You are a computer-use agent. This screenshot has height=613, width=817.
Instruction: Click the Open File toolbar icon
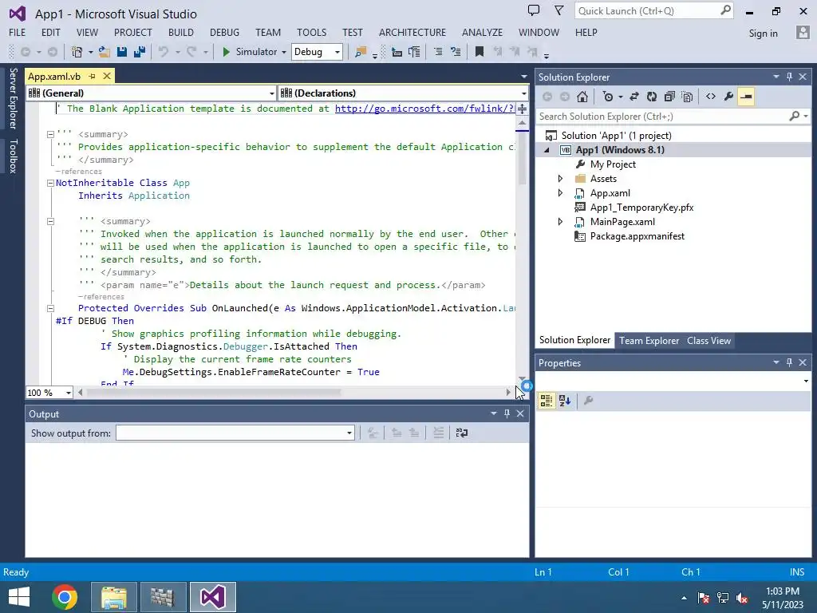pos(105,52)
